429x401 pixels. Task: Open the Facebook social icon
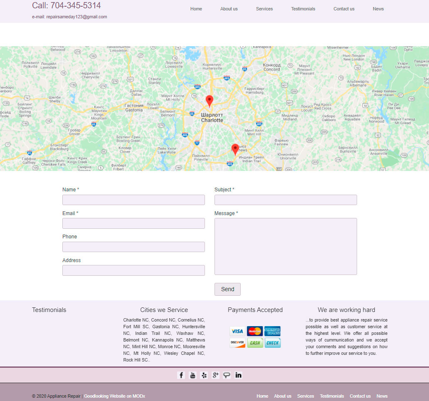pos(181,375)
